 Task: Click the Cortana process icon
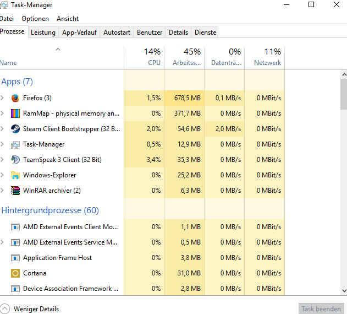15,273
